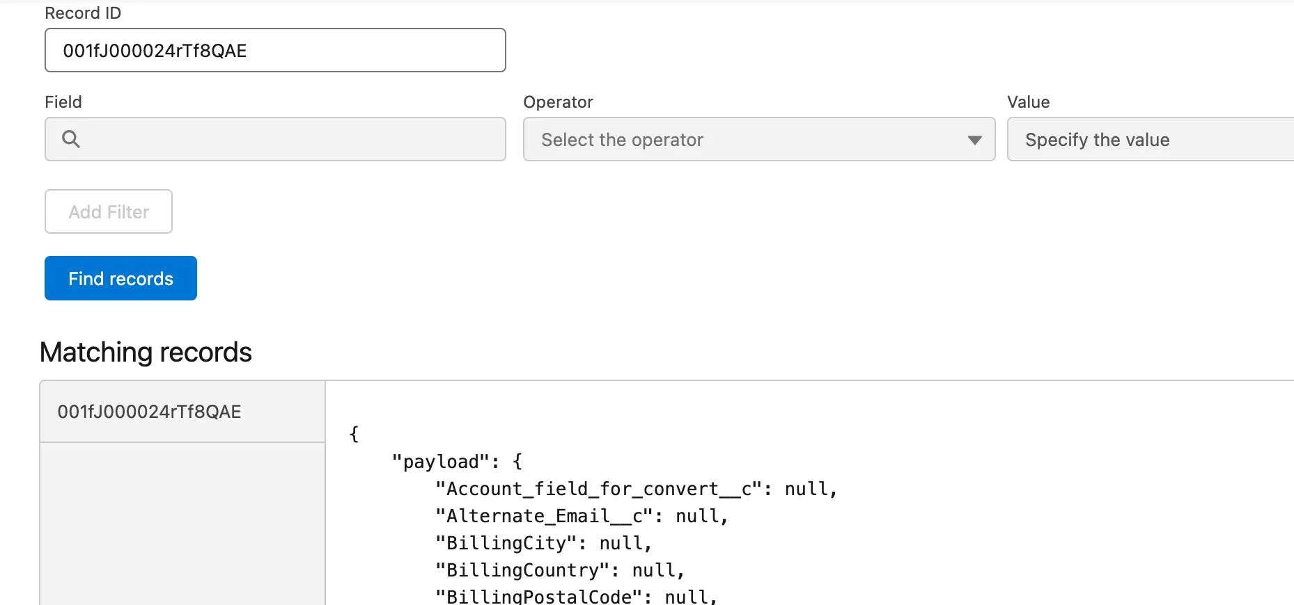Focus the Record ID input field
The height and width of the screenshot is (605, 1294).
click(275, 51)
